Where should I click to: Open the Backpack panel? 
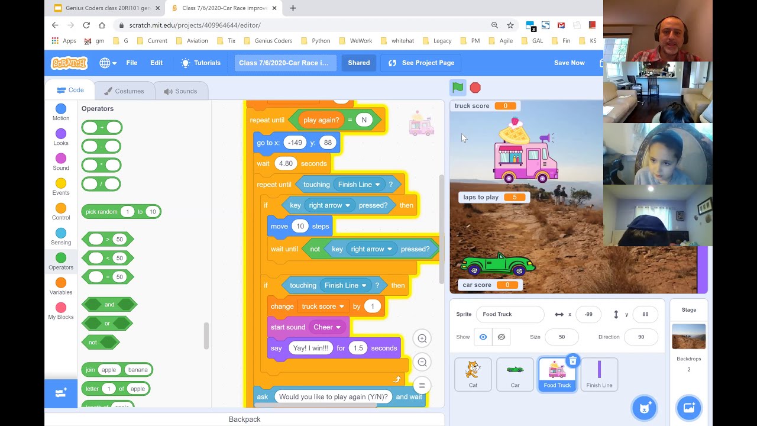245,419
